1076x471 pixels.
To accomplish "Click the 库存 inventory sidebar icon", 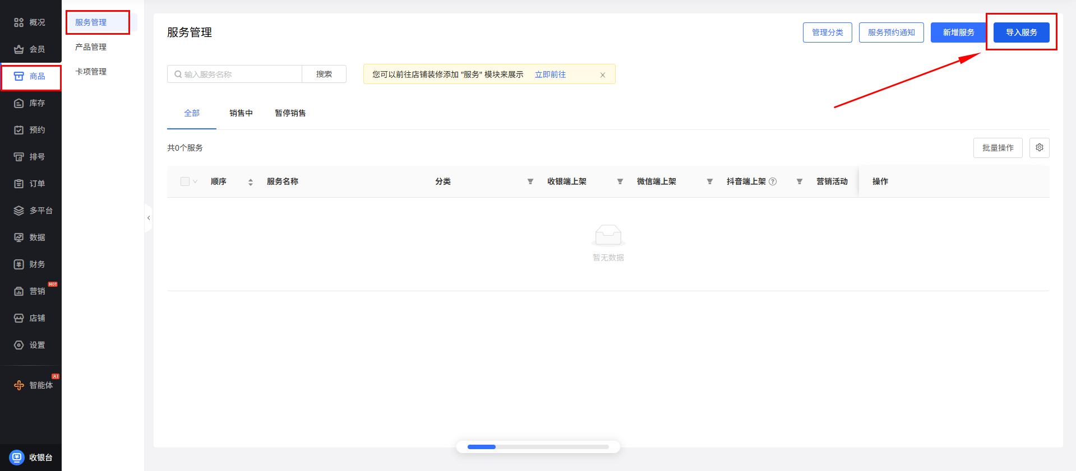I will pyautogui.click(x=19, y=103).
